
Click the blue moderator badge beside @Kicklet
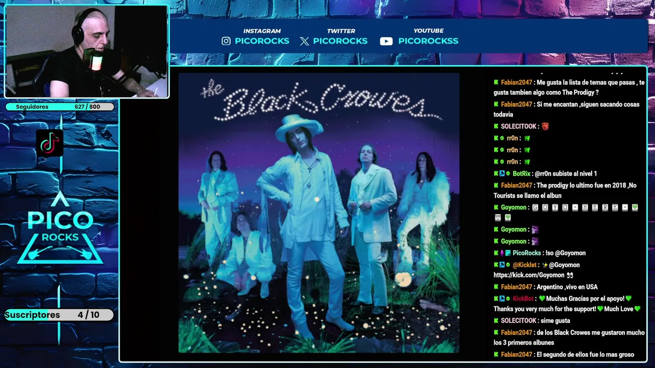502,265
